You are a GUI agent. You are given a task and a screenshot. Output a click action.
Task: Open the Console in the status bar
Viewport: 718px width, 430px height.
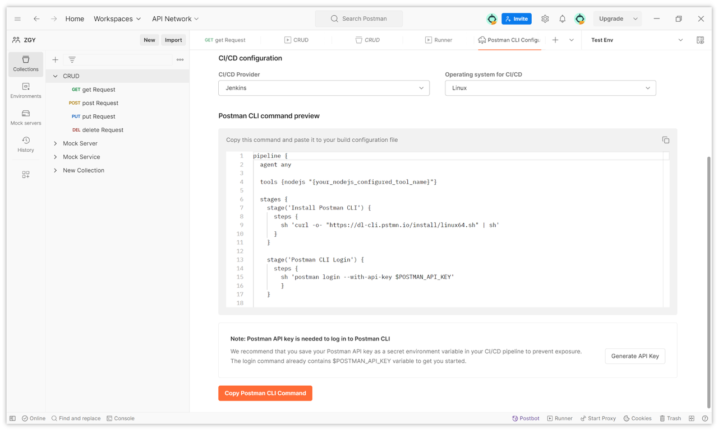click(x=121, y=418)
